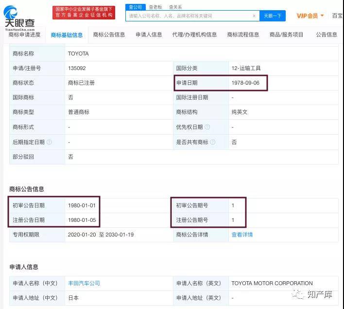Switch to 申请人信息 tab
This screenshot has height=309, width=344.
(149, 35)
